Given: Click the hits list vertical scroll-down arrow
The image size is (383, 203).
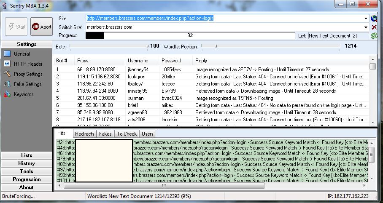Looking at the screenshot, I should click(372, 178).
